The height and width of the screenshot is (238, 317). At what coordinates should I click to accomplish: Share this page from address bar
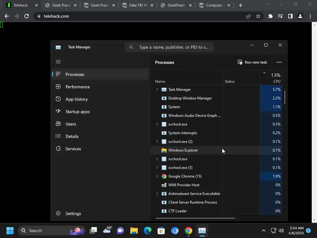click(248, 16)
